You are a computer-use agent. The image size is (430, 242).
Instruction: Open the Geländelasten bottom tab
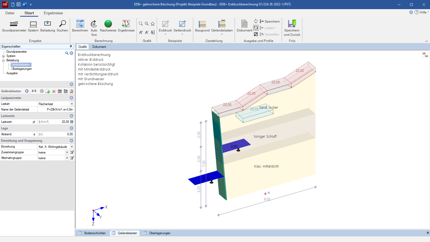124,233
